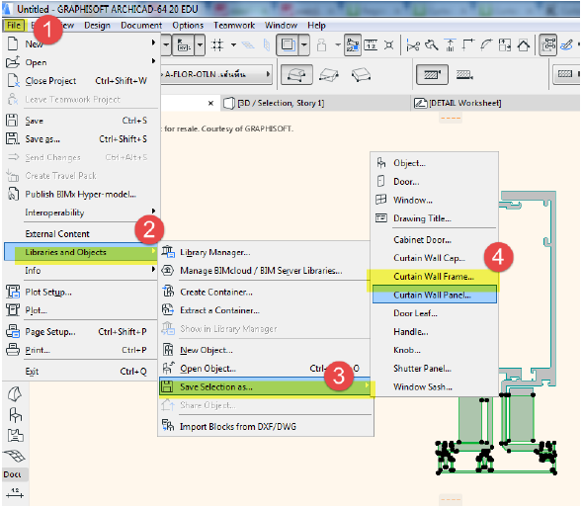Click Save in the File menu
582x509 pixels.
(x=81, y=121)
